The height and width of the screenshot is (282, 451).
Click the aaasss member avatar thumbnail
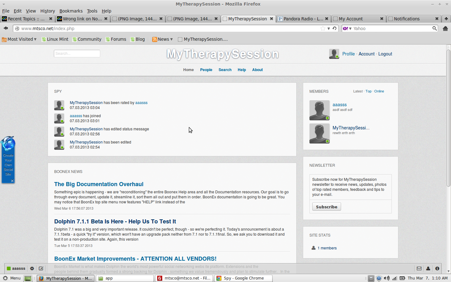tap(319, 110)
